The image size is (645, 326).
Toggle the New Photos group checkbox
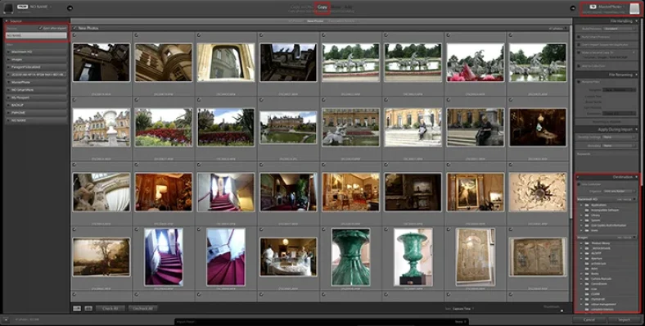coord(74,29)
